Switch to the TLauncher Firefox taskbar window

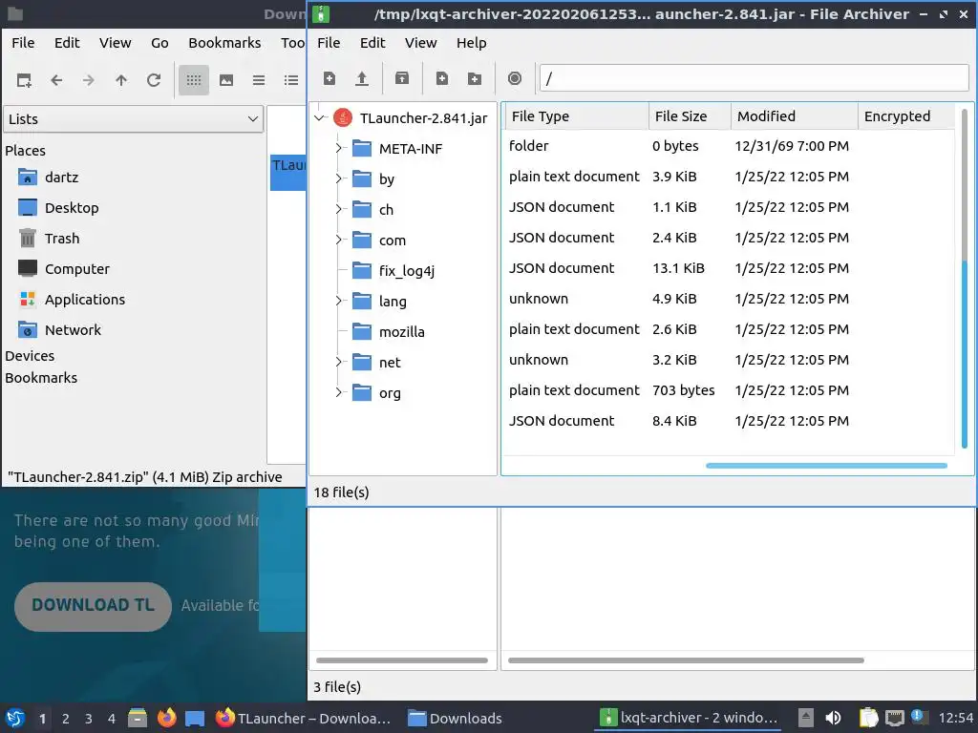click(x=304, y=718)
